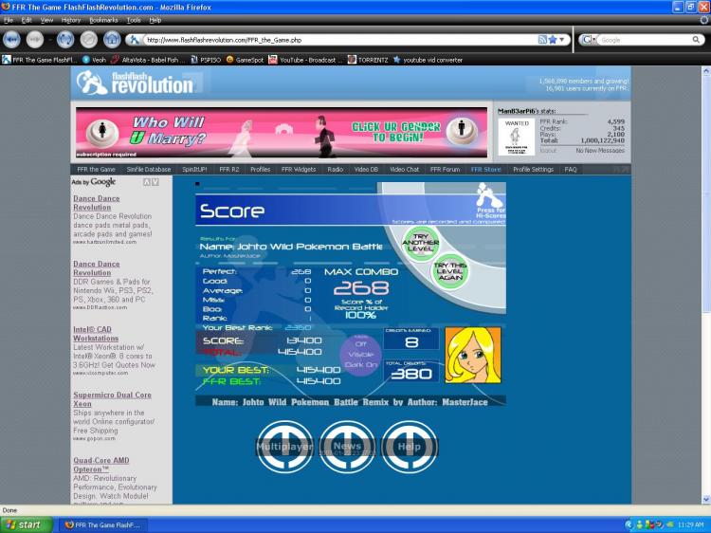This screenshot has width=711, height=533.
Task: Click the Firefox back arrow button
Action: (x=11, y=40)
